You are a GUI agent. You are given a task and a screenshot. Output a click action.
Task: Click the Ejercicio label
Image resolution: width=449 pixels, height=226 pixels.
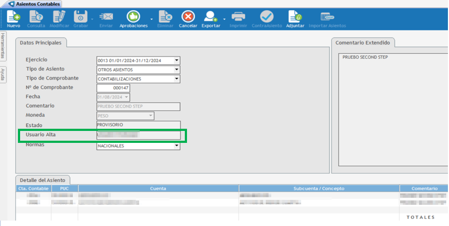36,60
